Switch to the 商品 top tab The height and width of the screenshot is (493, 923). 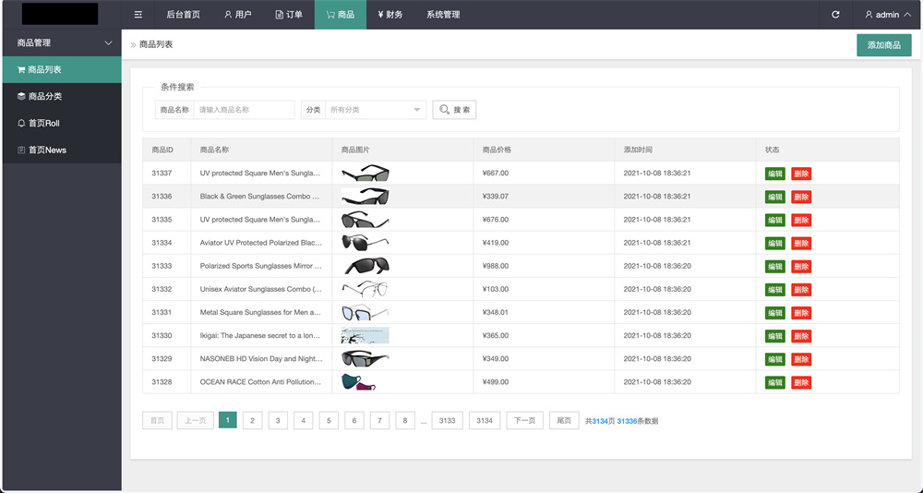340,15
